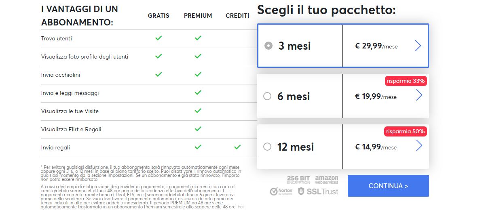
Task: Click the € 19,99/mese price
Action: pos(376,97)
